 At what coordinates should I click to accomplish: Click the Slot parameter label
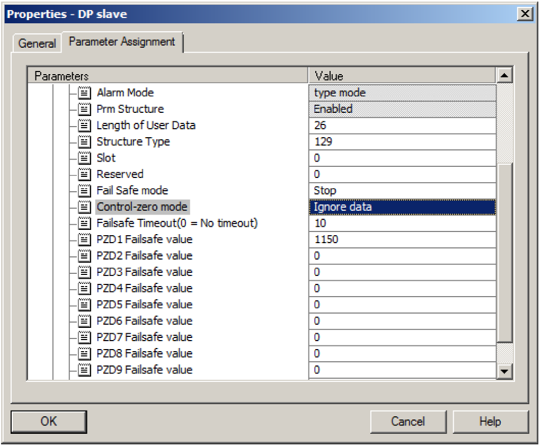pyautogui.click(x=106, y=158)
